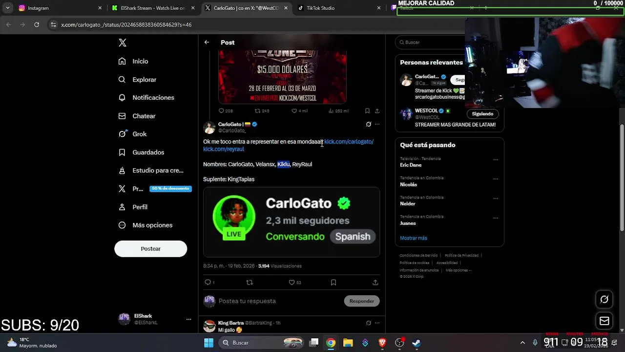Open floating messages envelope button
This screenshot has width=625, height=352.
[x=604, y=321]
